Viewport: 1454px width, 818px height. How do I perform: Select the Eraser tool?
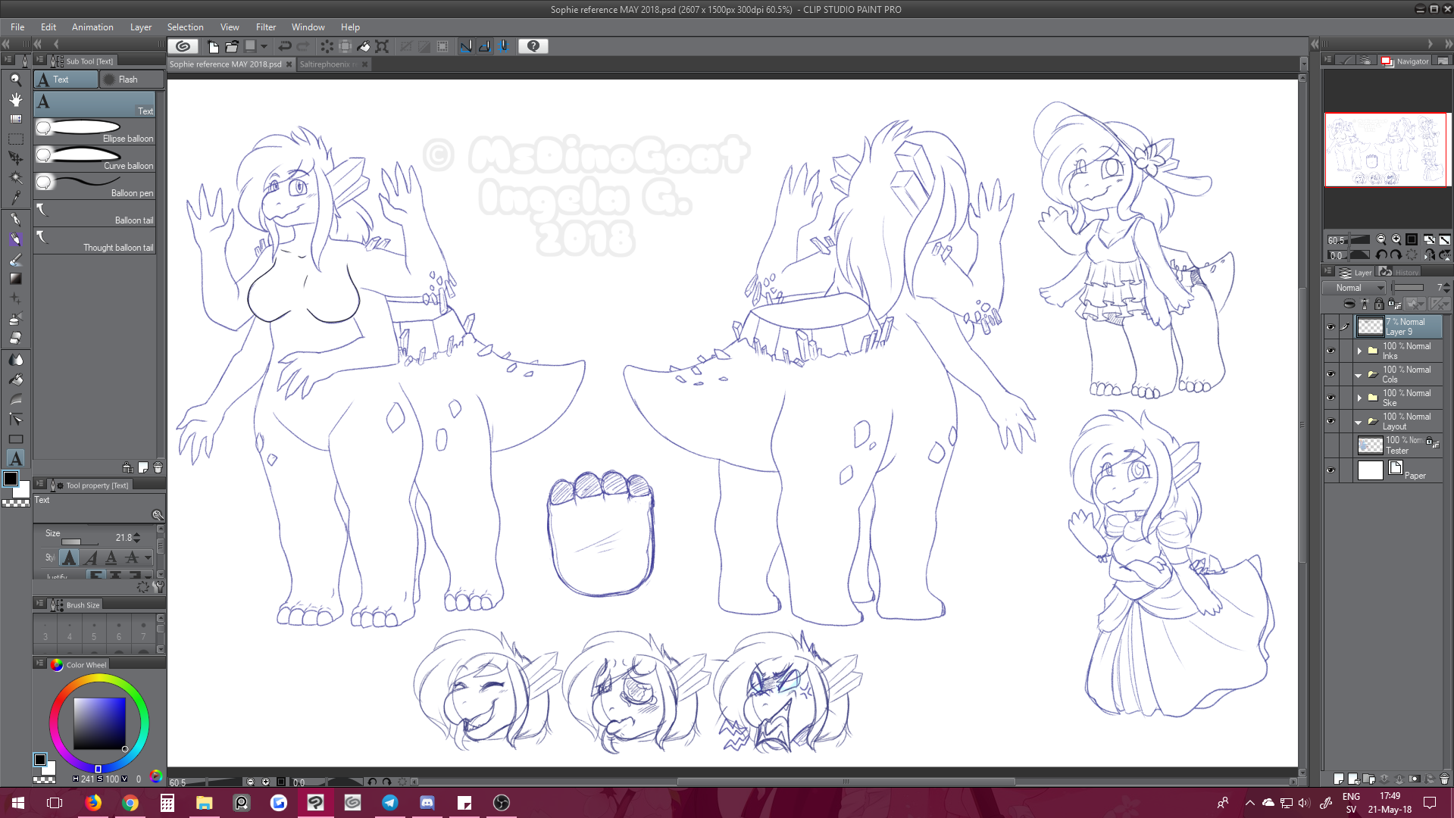click(x=15, y=338)
